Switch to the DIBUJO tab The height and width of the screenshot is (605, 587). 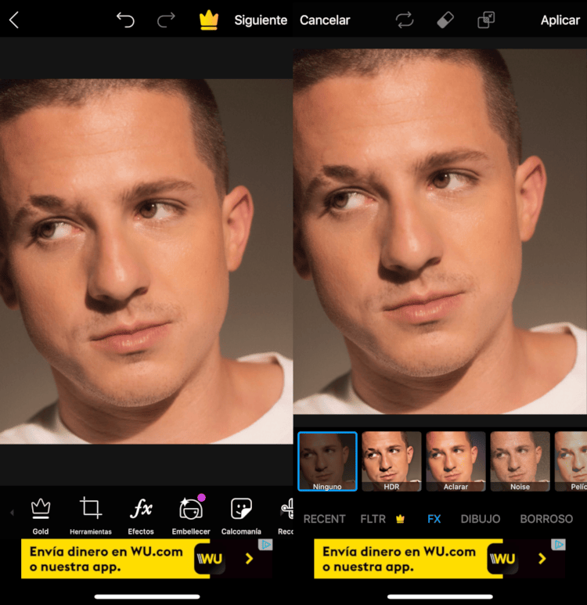[481, 518]
